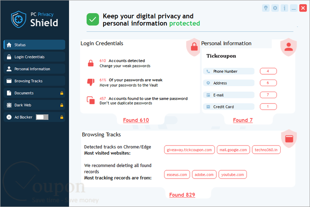Click 'Move your passwords to the Vault'
The height and width of the screenshot is (207, 310).
129,85
